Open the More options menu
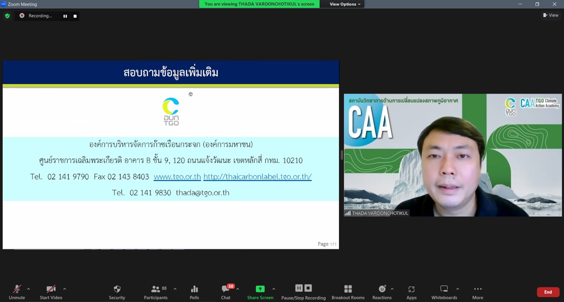The image size is (564, 302). [x=478, y=291]
